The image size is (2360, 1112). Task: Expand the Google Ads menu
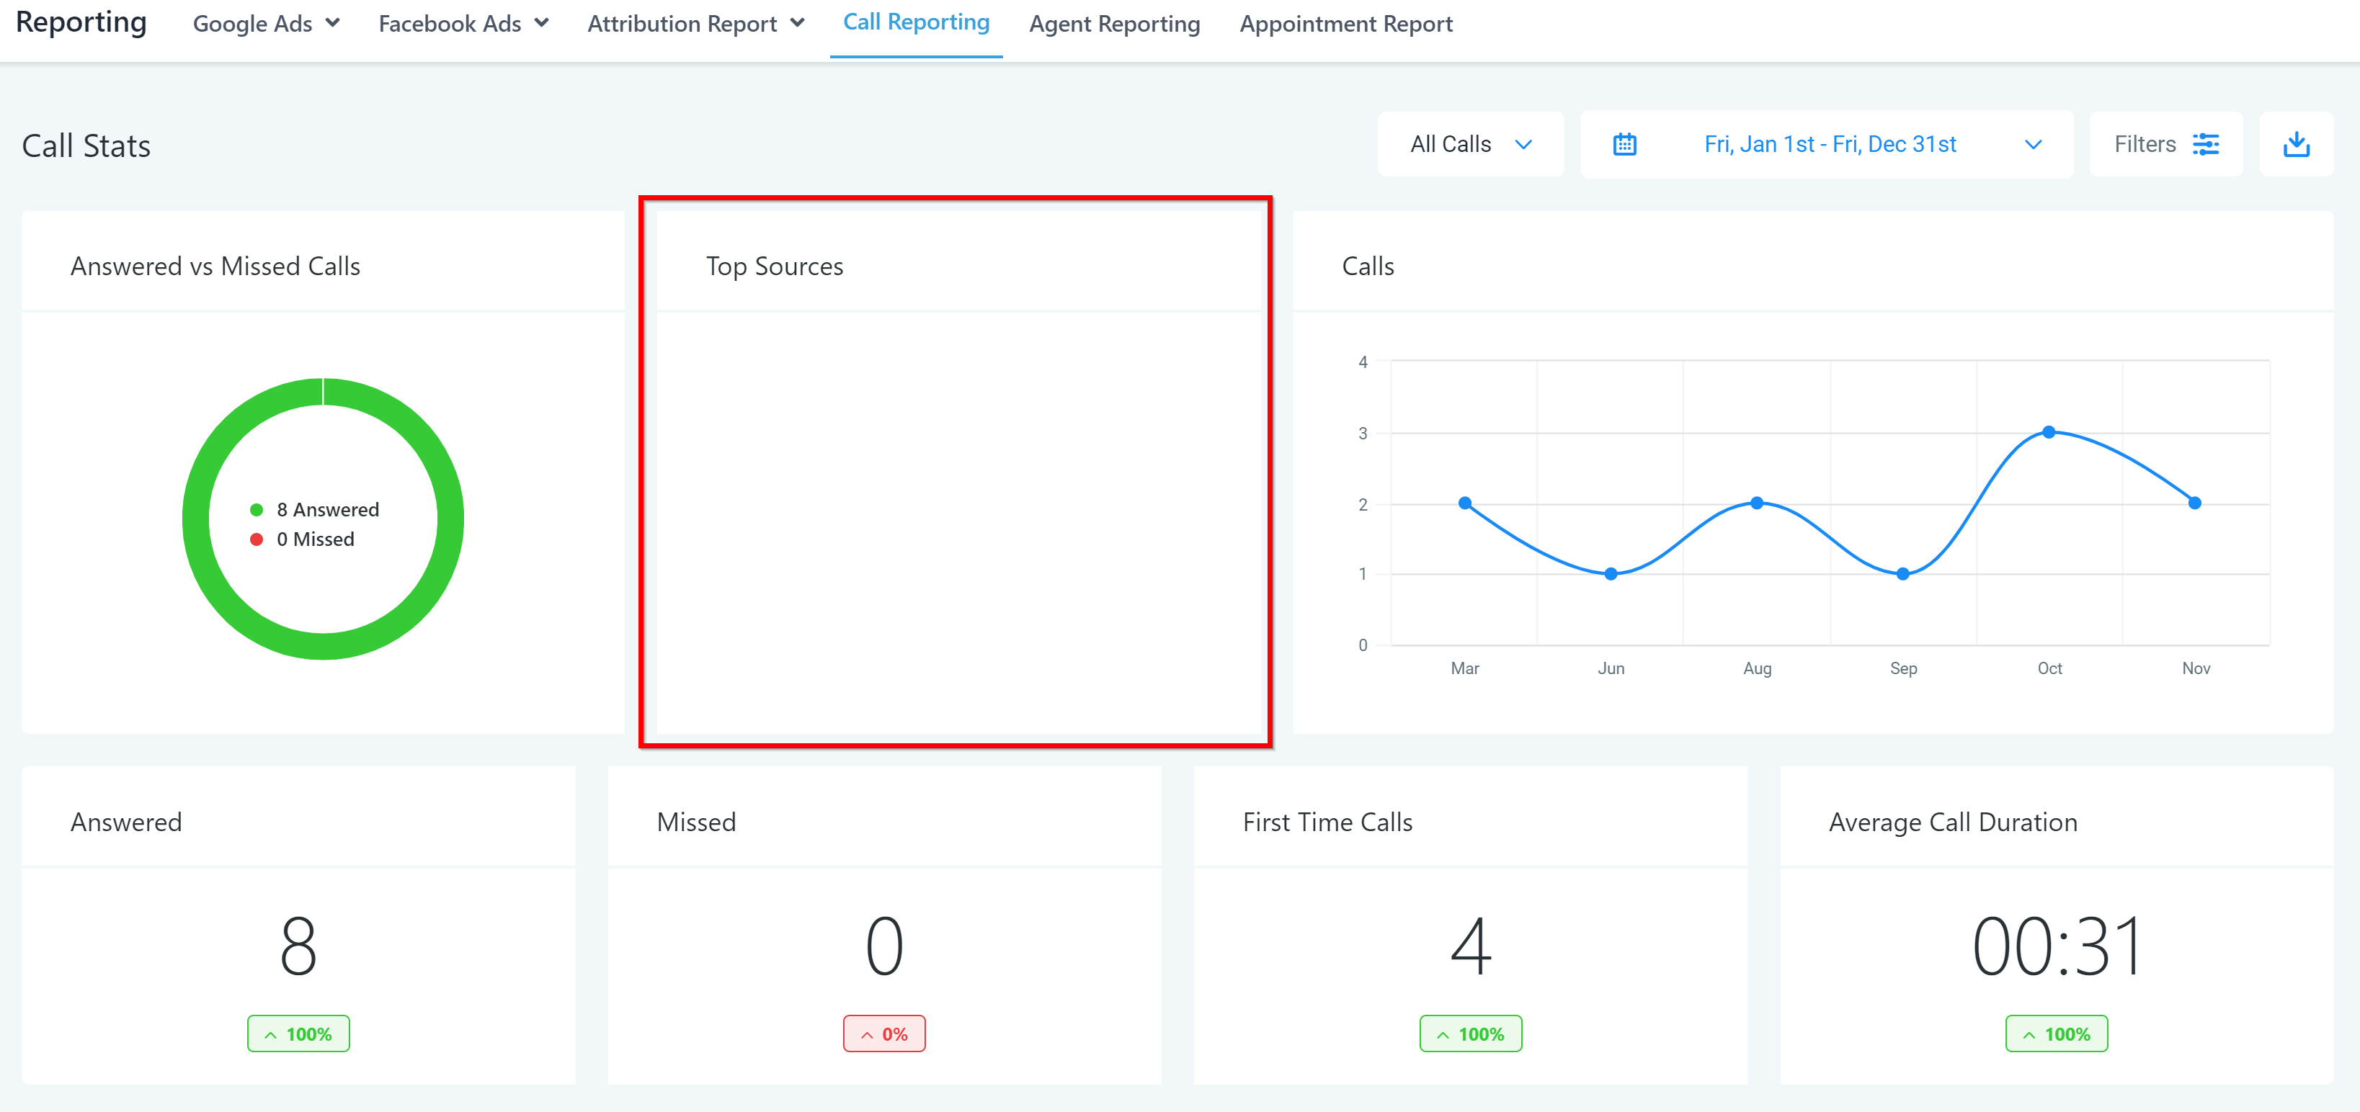[266, 24]
